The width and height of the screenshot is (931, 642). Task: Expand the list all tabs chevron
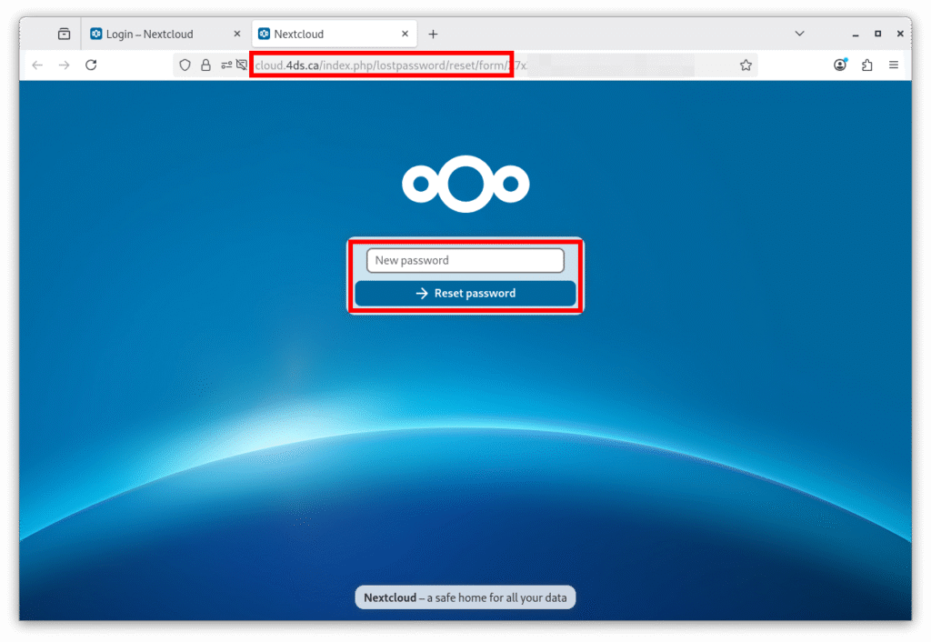800,34
